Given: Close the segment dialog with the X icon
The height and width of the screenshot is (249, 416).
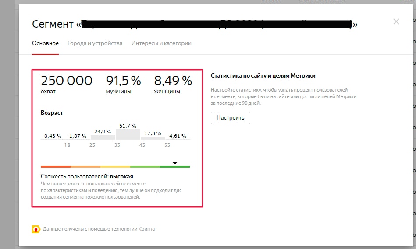Looking at the screenshot, I should [396, 21].
